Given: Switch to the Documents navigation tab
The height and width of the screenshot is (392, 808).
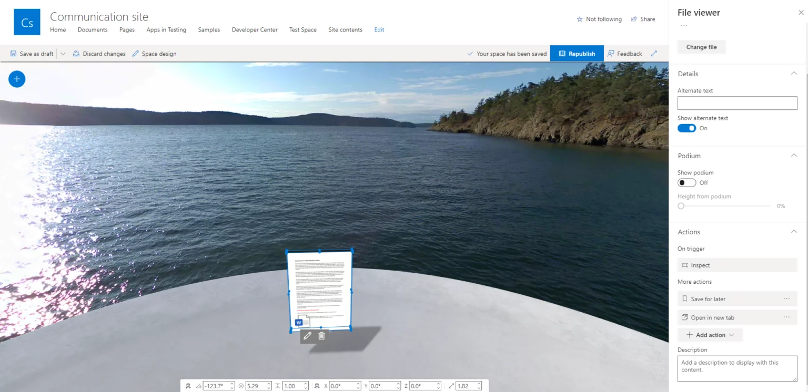Looking at the screenshot, I should pyautogui.click(x=93, y=30).
